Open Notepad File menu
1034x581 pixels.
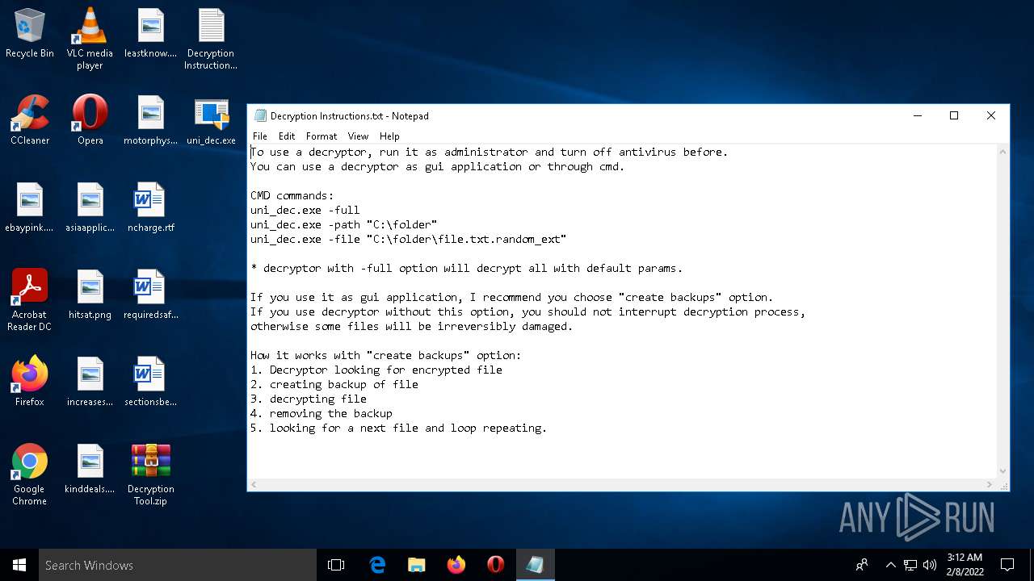[x=260, y=136]
